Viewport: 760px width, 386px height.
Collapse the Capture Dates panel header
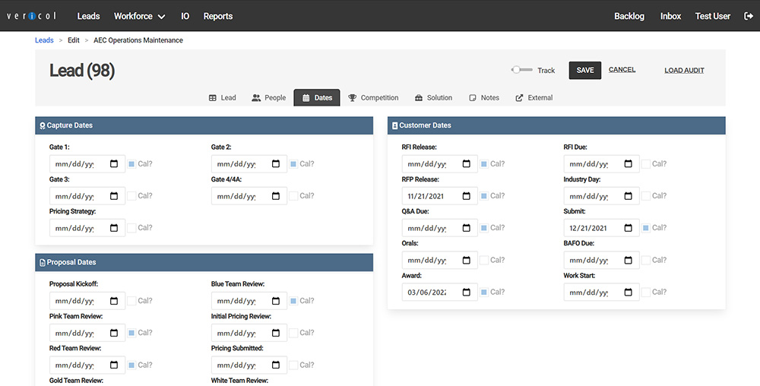click(x=204, y=125)
